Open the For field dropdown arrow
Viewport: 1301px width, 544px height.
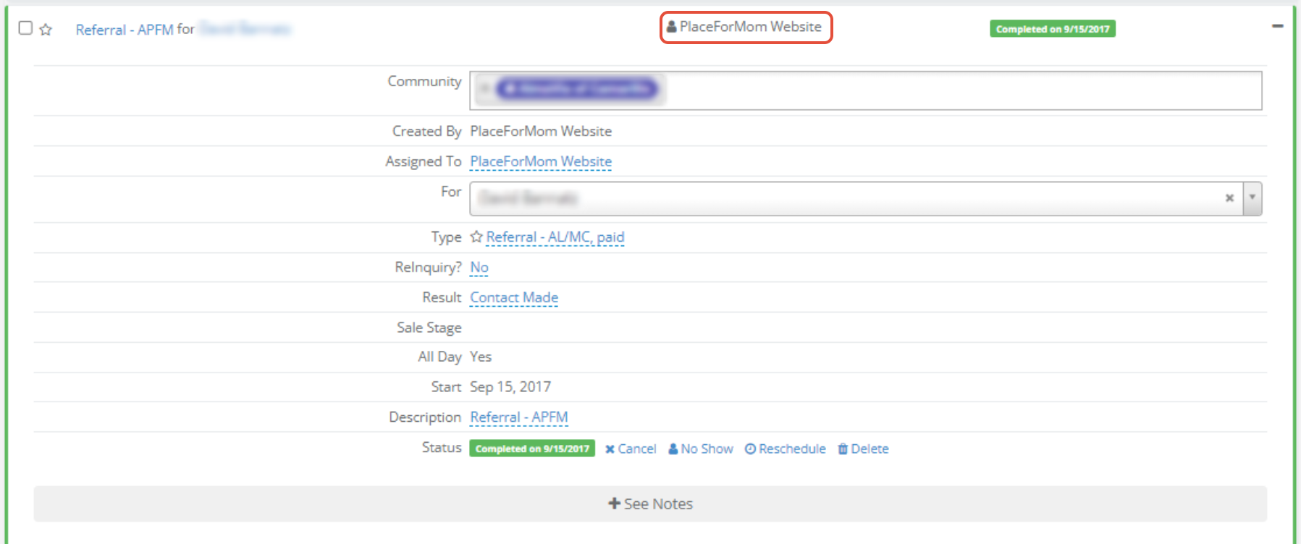tap(1252, 198)
